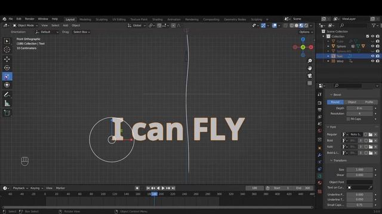Choose the Rotate tool
The width and height of the screenshot is (382, 214).
tap(7, 68)
